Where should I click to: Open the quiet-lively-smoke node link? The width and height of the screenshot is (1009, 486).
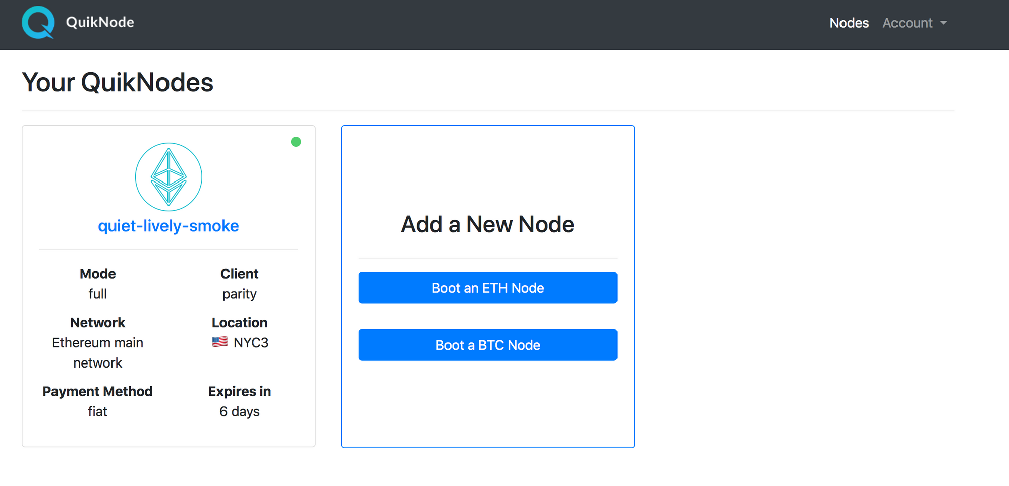pyautogui.click(x=169, y=226)
